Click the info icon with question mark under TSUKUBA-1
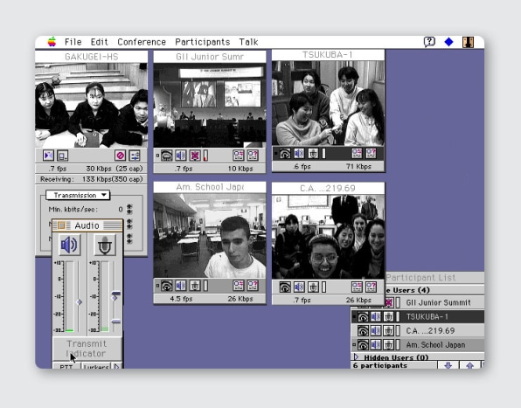Image resolution: width=521 pixels, height=408 pixels. [x=371, y=154]
